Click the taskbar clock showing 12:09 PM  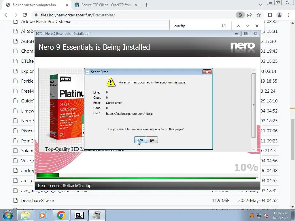coord(280,216)
